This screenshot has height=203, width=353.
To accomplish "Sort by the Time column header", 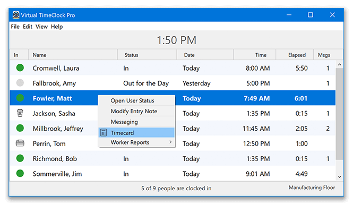I will tap(255, 55).
